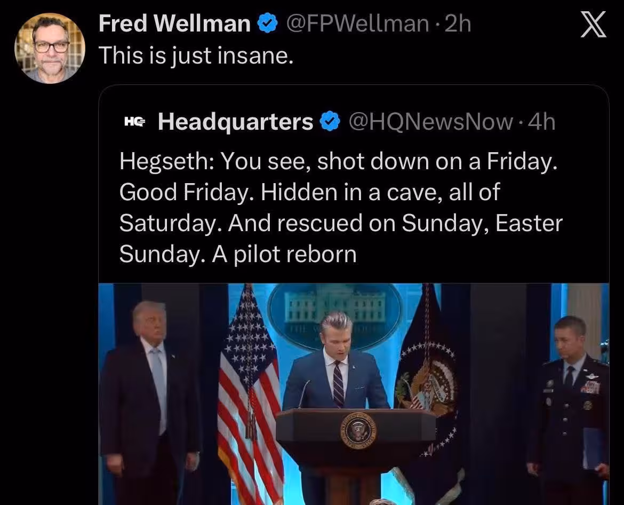Click the presidential seal on the podium
Viewport: 624px width, 505px height.
358,430
